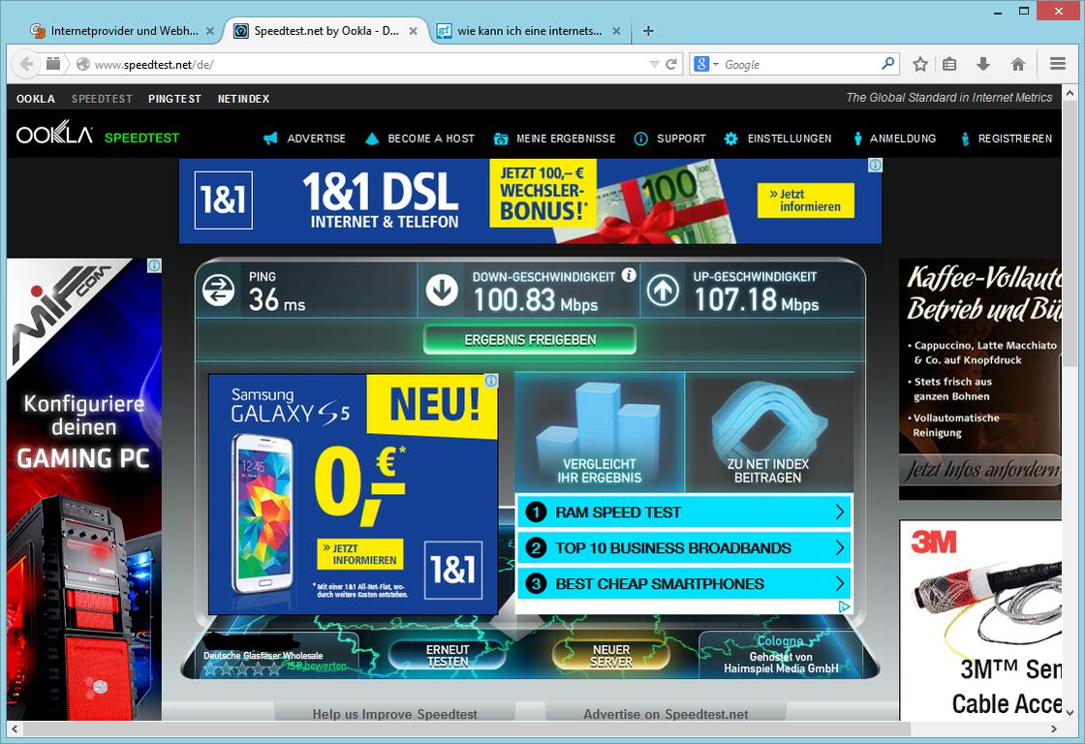Viewport: 1085px width, 744px height.
Task: Click the MIFcom gaming PC ad
Action: click(84, 490)
